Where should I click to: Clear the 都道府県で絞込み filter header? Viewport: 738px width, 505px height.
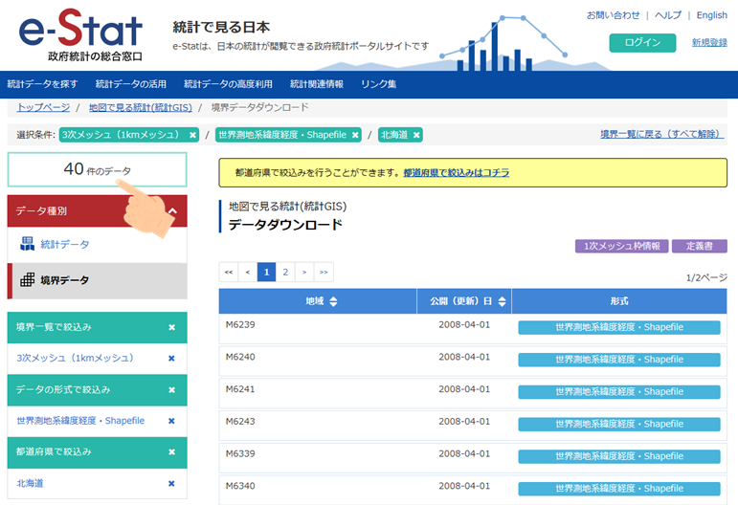click(171, 451)
